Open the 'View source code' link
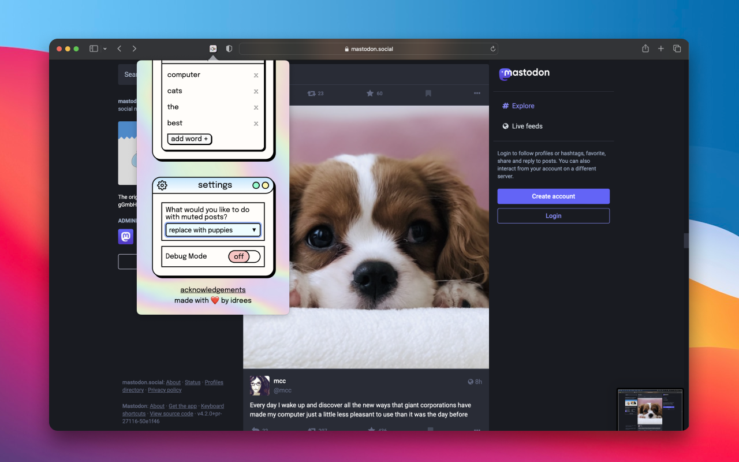739x462 pixels. click(171, 414)
